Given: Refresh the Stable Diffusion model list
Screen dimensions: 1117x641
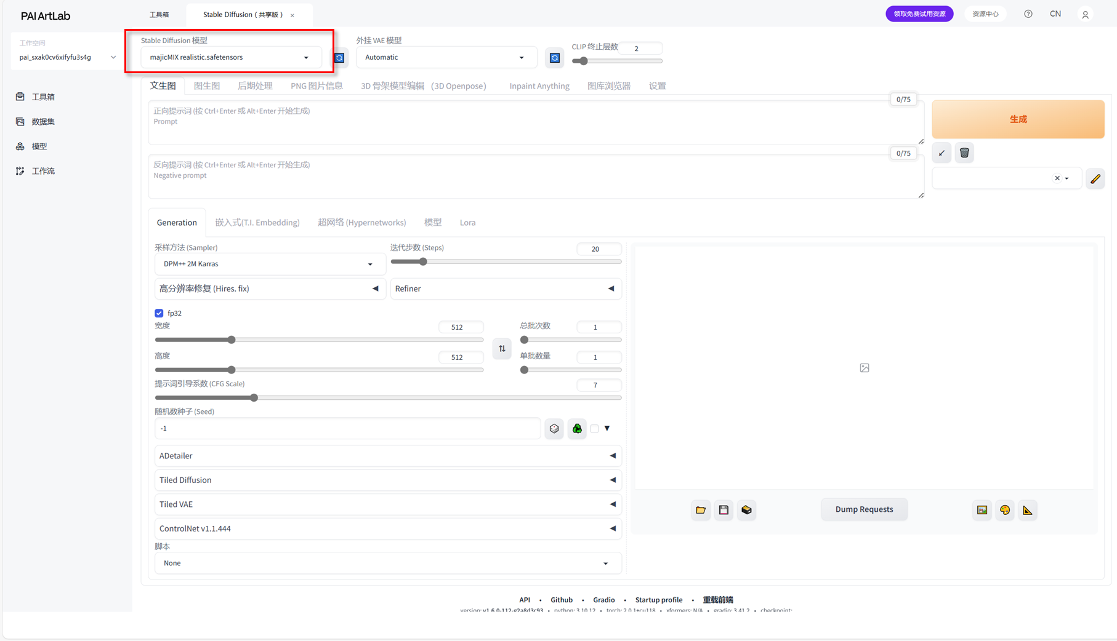Looking at the screenshot, I should (x=339, y=58).
